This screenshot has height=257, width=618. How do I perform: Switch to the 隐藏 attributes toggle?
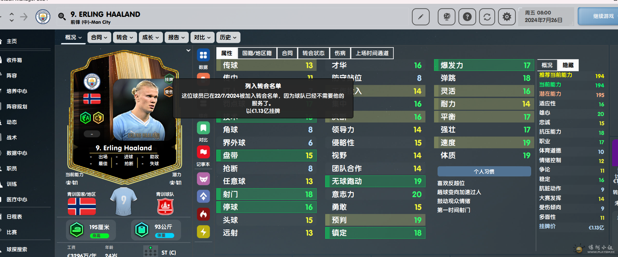tap(568, 65)
